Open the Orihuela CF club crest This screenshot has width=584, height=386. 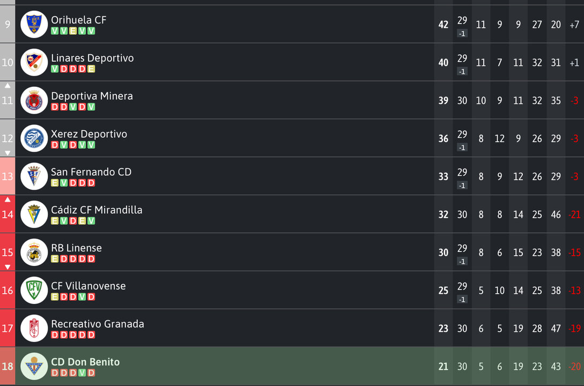click(34, 24)
